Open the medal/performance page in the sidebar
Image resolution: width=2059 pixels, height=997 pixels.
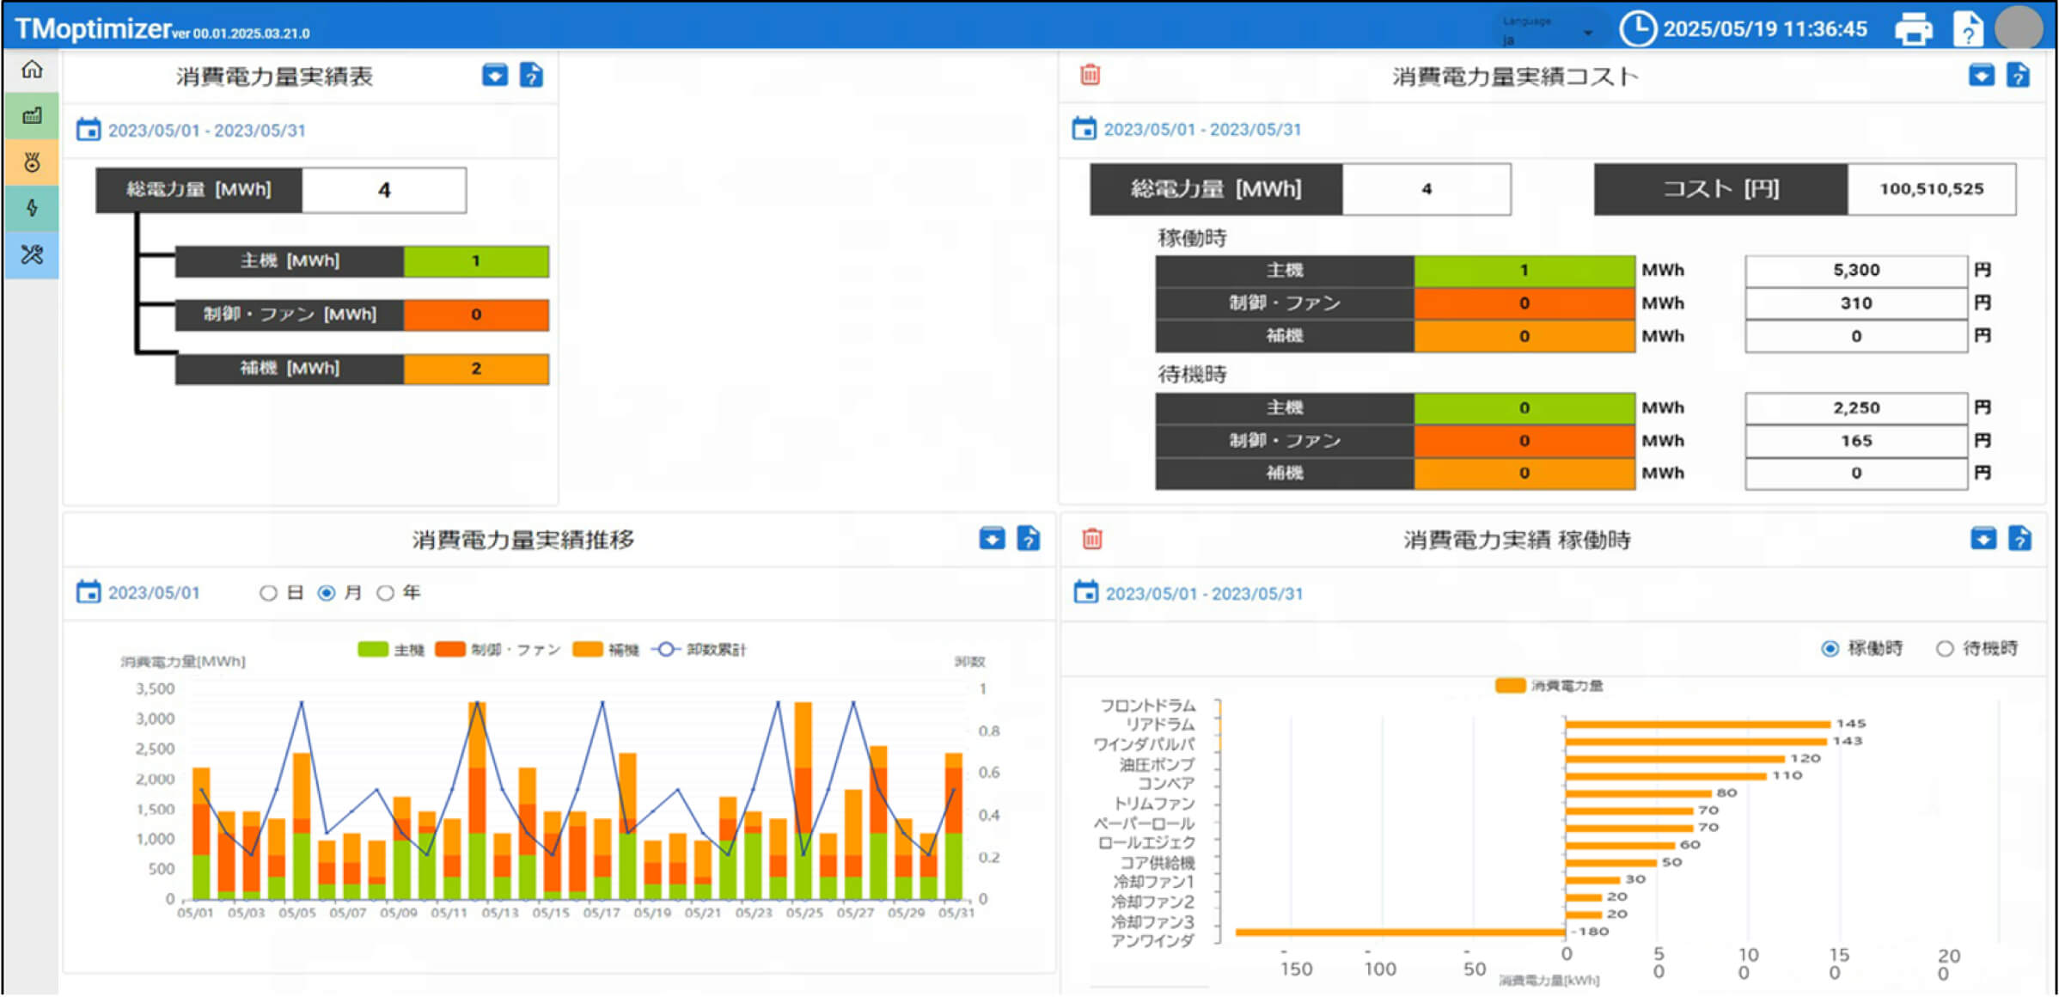pos(31,162)
